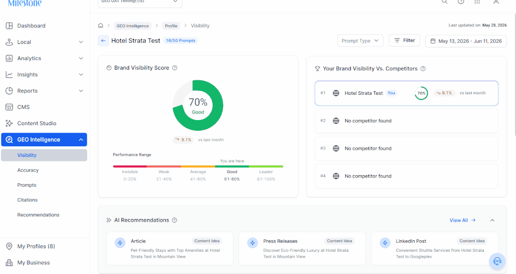The height and width of the screenshot is (274, 516).
Task: Open the LinkedIn Post content idea card
Action: pyautogui.click(x=435, y=248)
